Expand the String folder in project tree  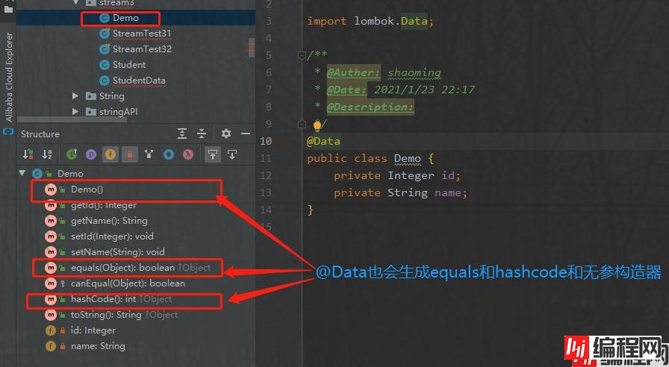coord(75,96)
